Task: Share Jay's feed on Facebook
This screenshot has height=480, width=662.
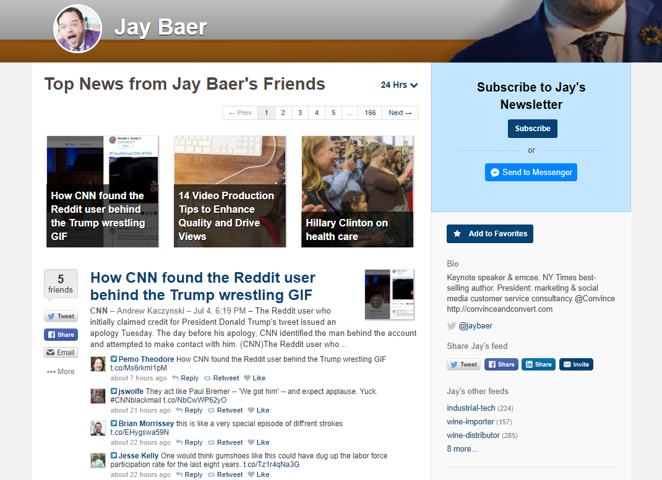Action: coord(501,364)
